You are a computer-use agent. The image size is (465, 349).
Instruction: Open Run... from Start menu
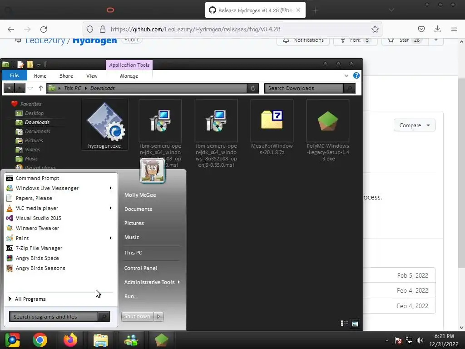(131, 296)
